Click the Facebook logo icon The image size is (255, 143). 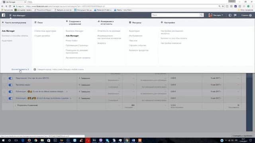(x=4, y=15)
